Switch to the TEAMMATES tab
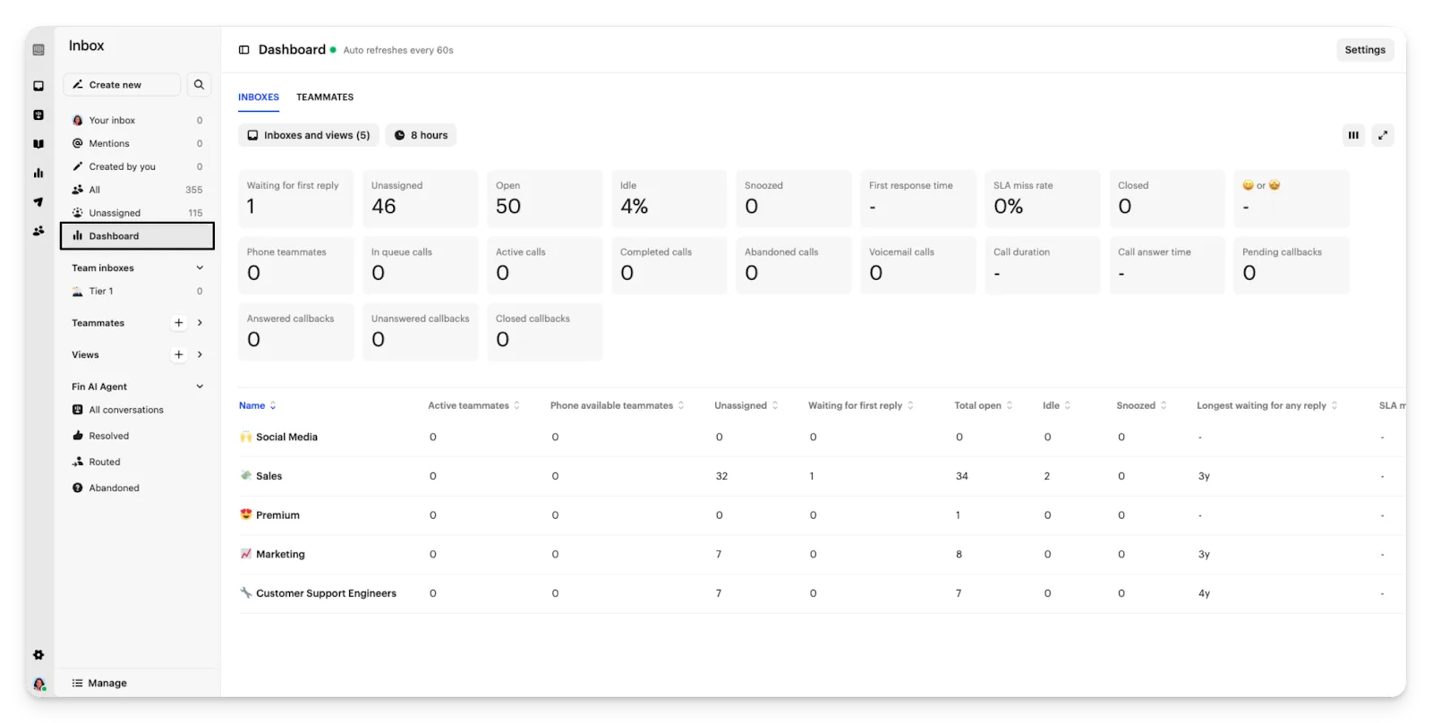 tap(325, 97)
